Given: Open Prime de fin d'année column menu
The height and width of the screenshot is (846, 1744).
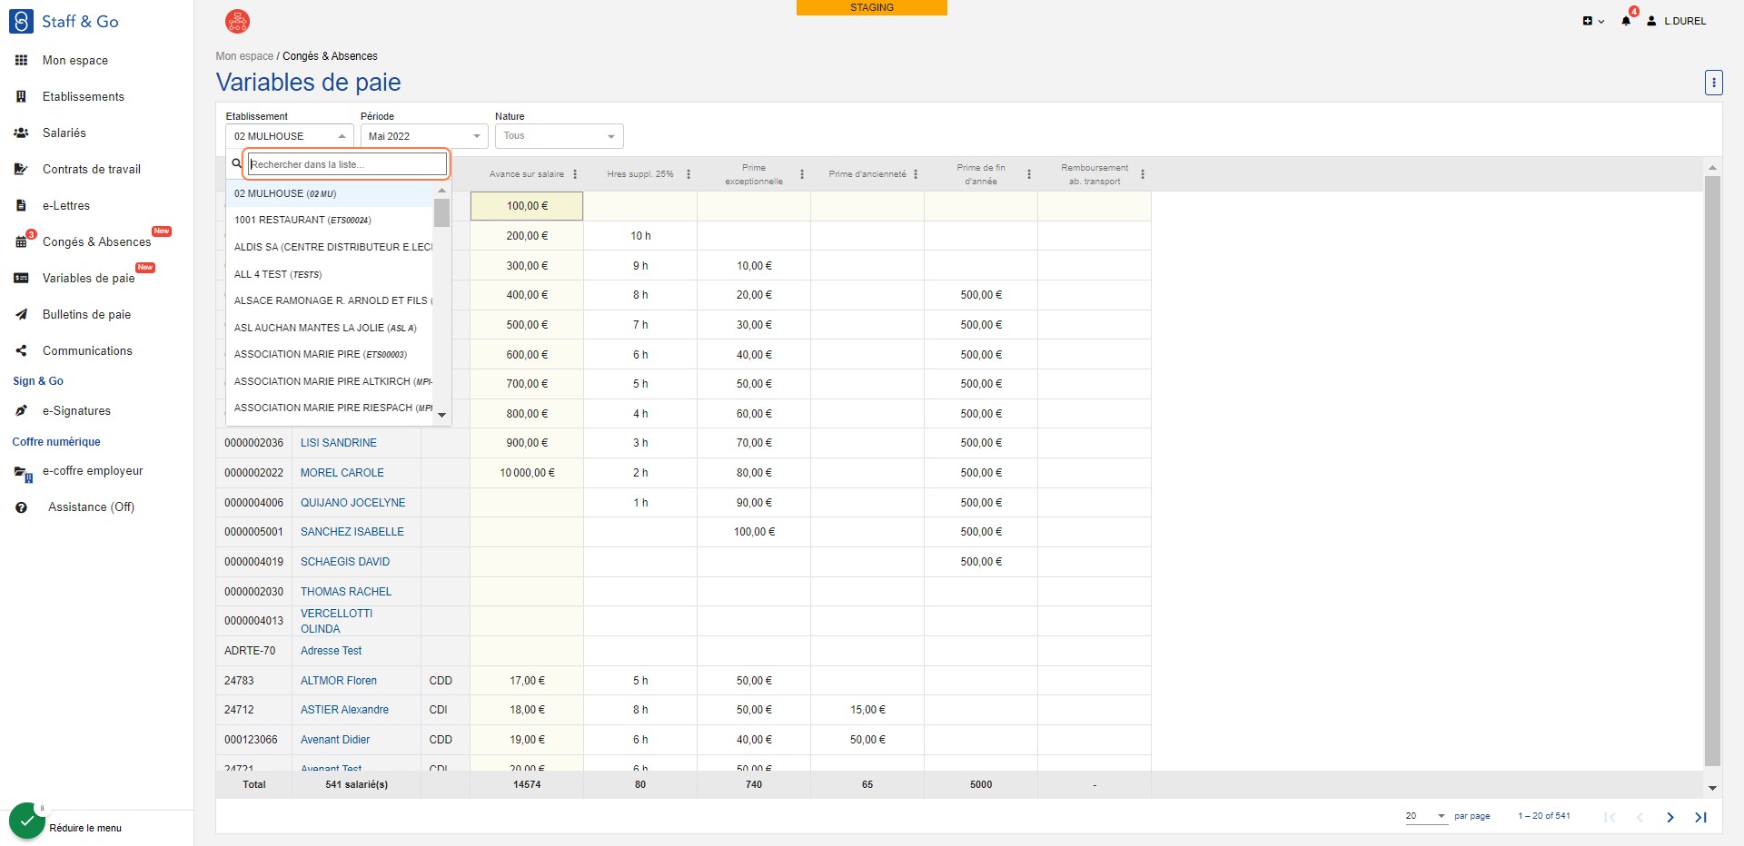Looking at the screenshot, I should click(1029, 174).
